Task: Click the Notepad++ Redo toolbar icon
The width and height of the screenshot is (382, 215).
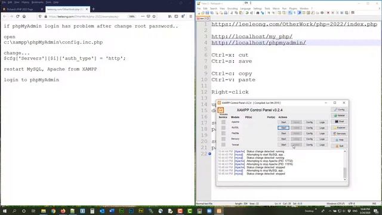Action: click(251, 13)
